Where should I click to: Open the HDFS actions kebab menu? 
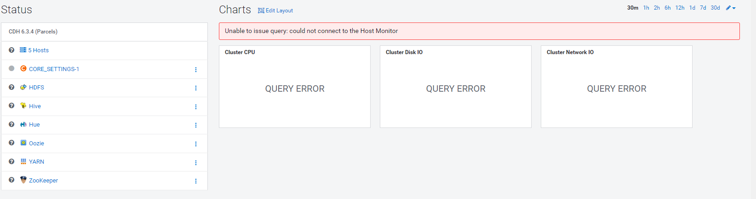(196, 88)
